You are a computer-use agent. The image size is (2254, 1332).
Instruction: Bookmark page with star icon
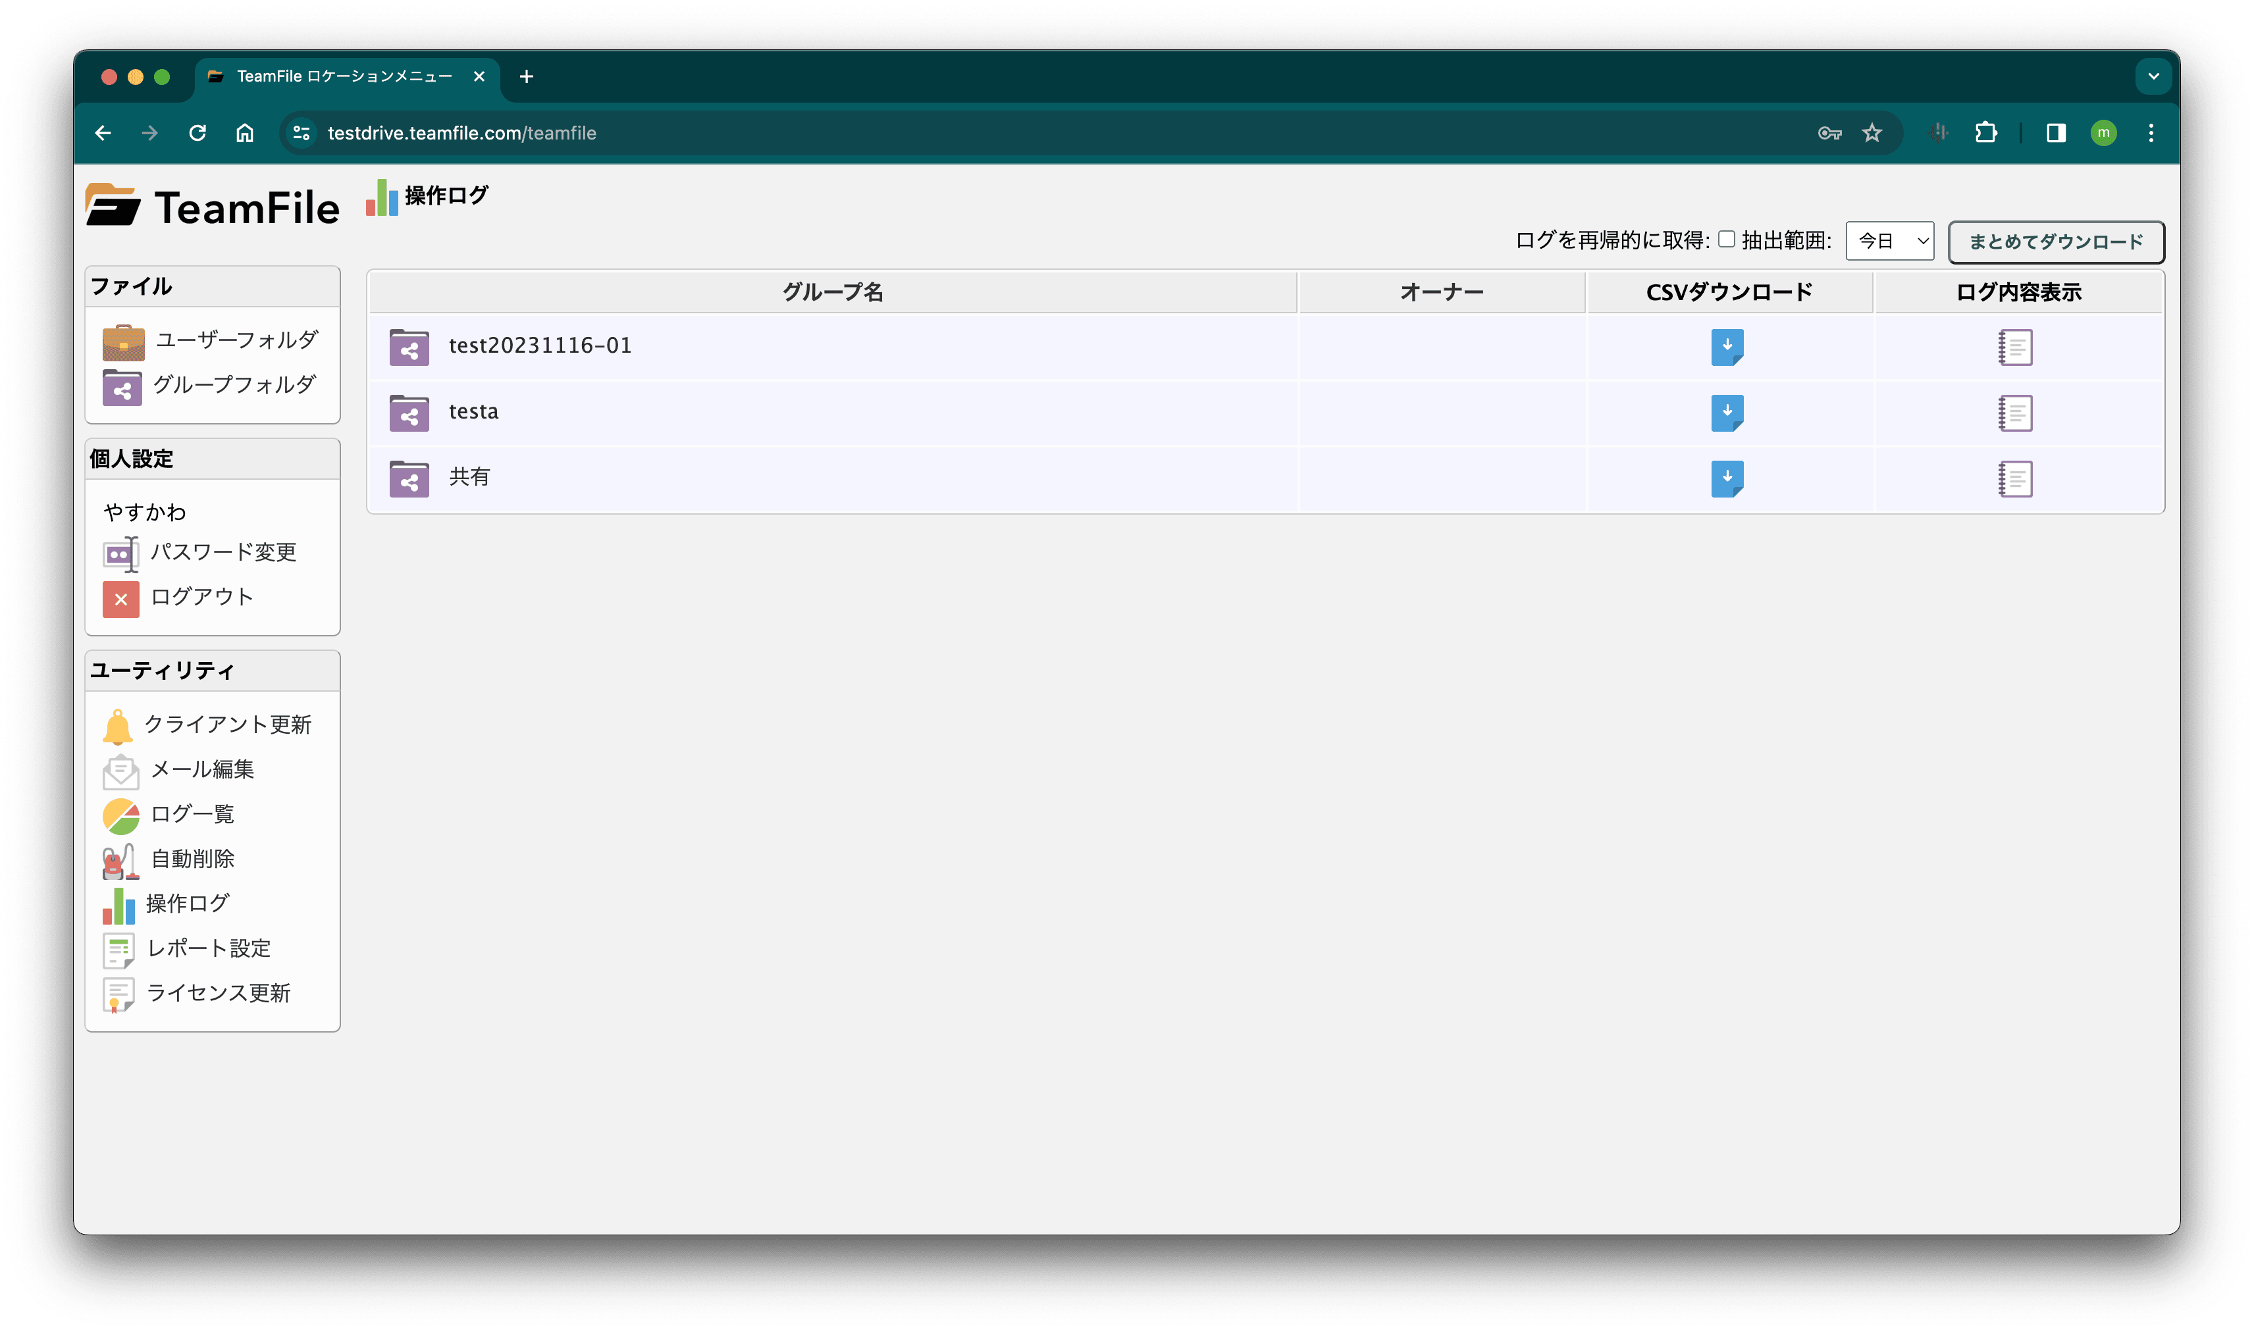point(1872,133)
